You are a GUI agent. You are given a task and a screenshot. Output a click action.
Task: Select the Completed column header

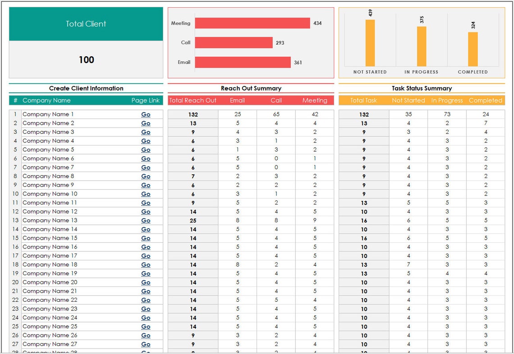485,100
